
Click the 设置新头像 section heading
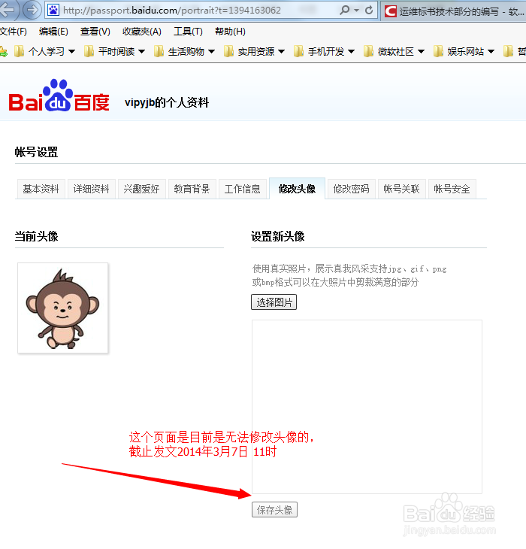point(278,236)
